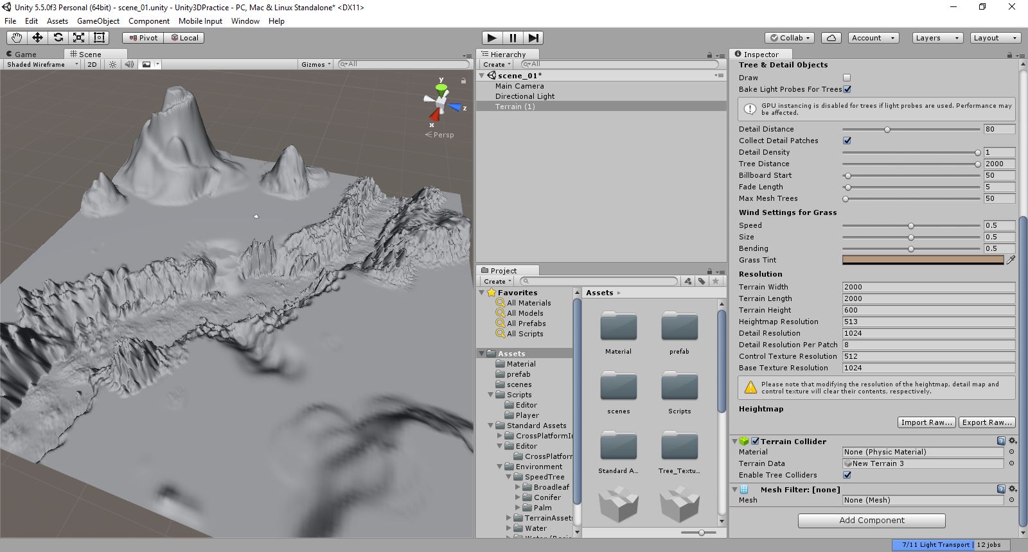Disable the Terrain Collider component checkbox
1028x552 pixels.
pos(756,442)
